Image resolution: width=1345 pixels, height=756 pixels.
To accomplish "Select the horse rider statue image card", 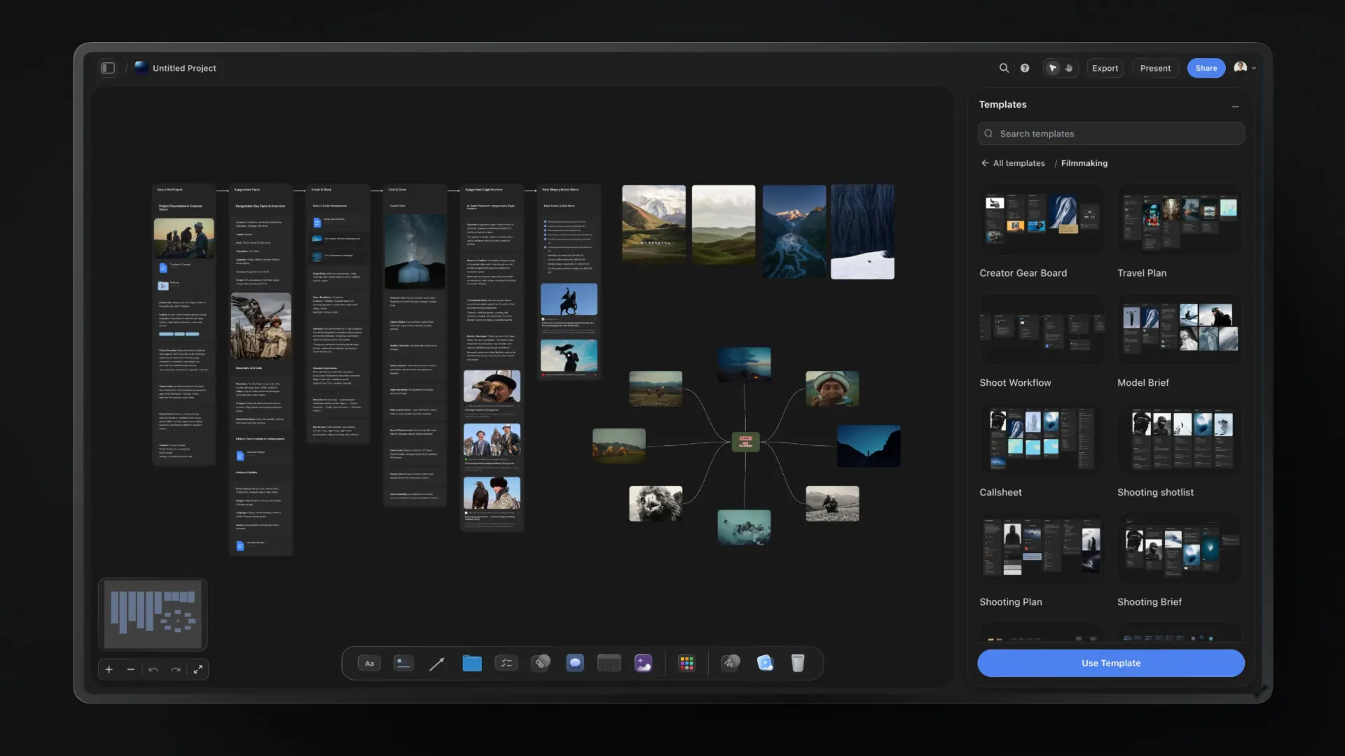I will [x=569, y=300].
